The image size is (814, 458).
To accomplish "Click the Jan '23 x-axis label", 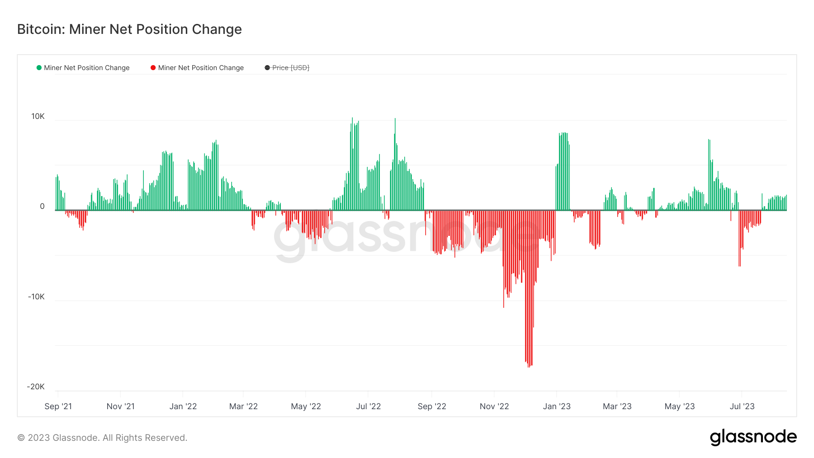I will click(557, 406).
